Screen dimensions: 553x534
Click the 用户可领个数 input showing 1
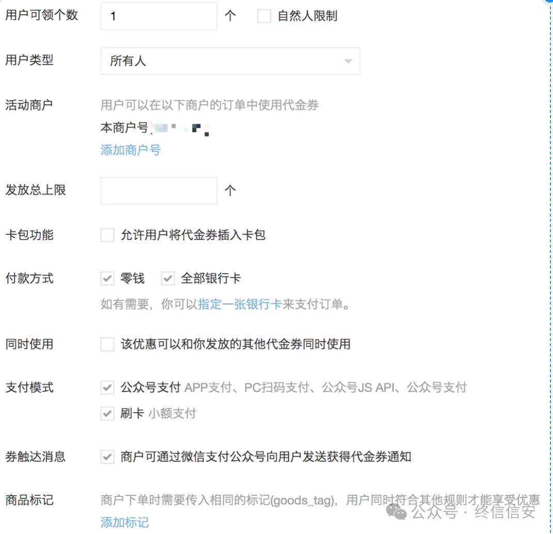pos(159,16)
